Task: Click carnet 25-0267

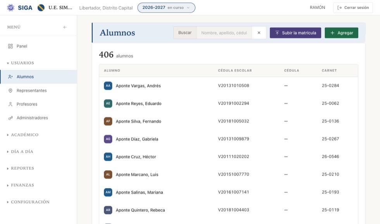Action: 330,139
